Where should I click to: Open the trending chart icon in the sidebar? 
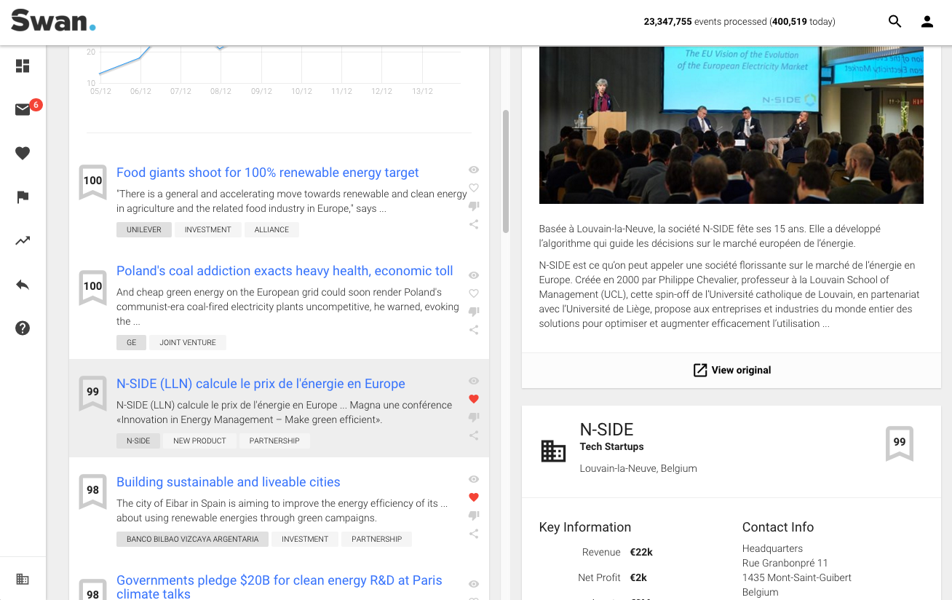(23, 241)
